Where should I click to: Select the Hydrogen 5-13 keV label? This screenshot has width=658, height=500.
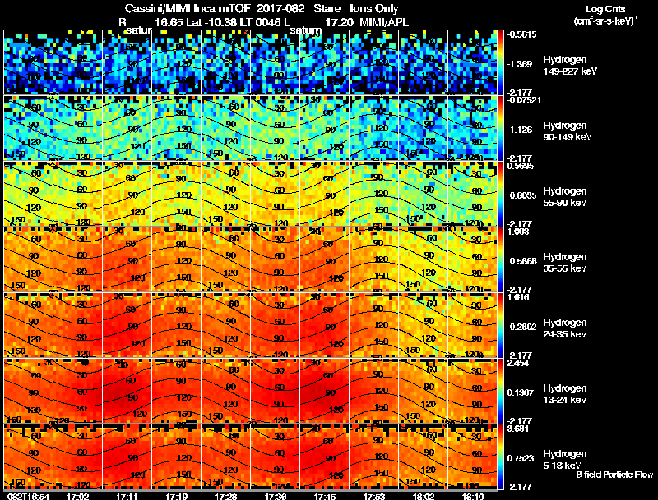(x=565, y=460)
